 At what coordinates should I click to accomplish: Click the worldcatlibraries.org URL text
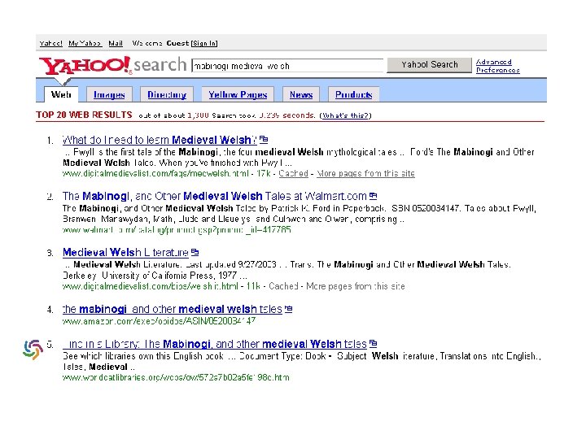[x=176, y=377]
